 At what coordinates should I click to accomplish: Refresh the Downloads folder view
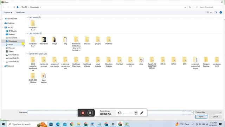point(190,7)
